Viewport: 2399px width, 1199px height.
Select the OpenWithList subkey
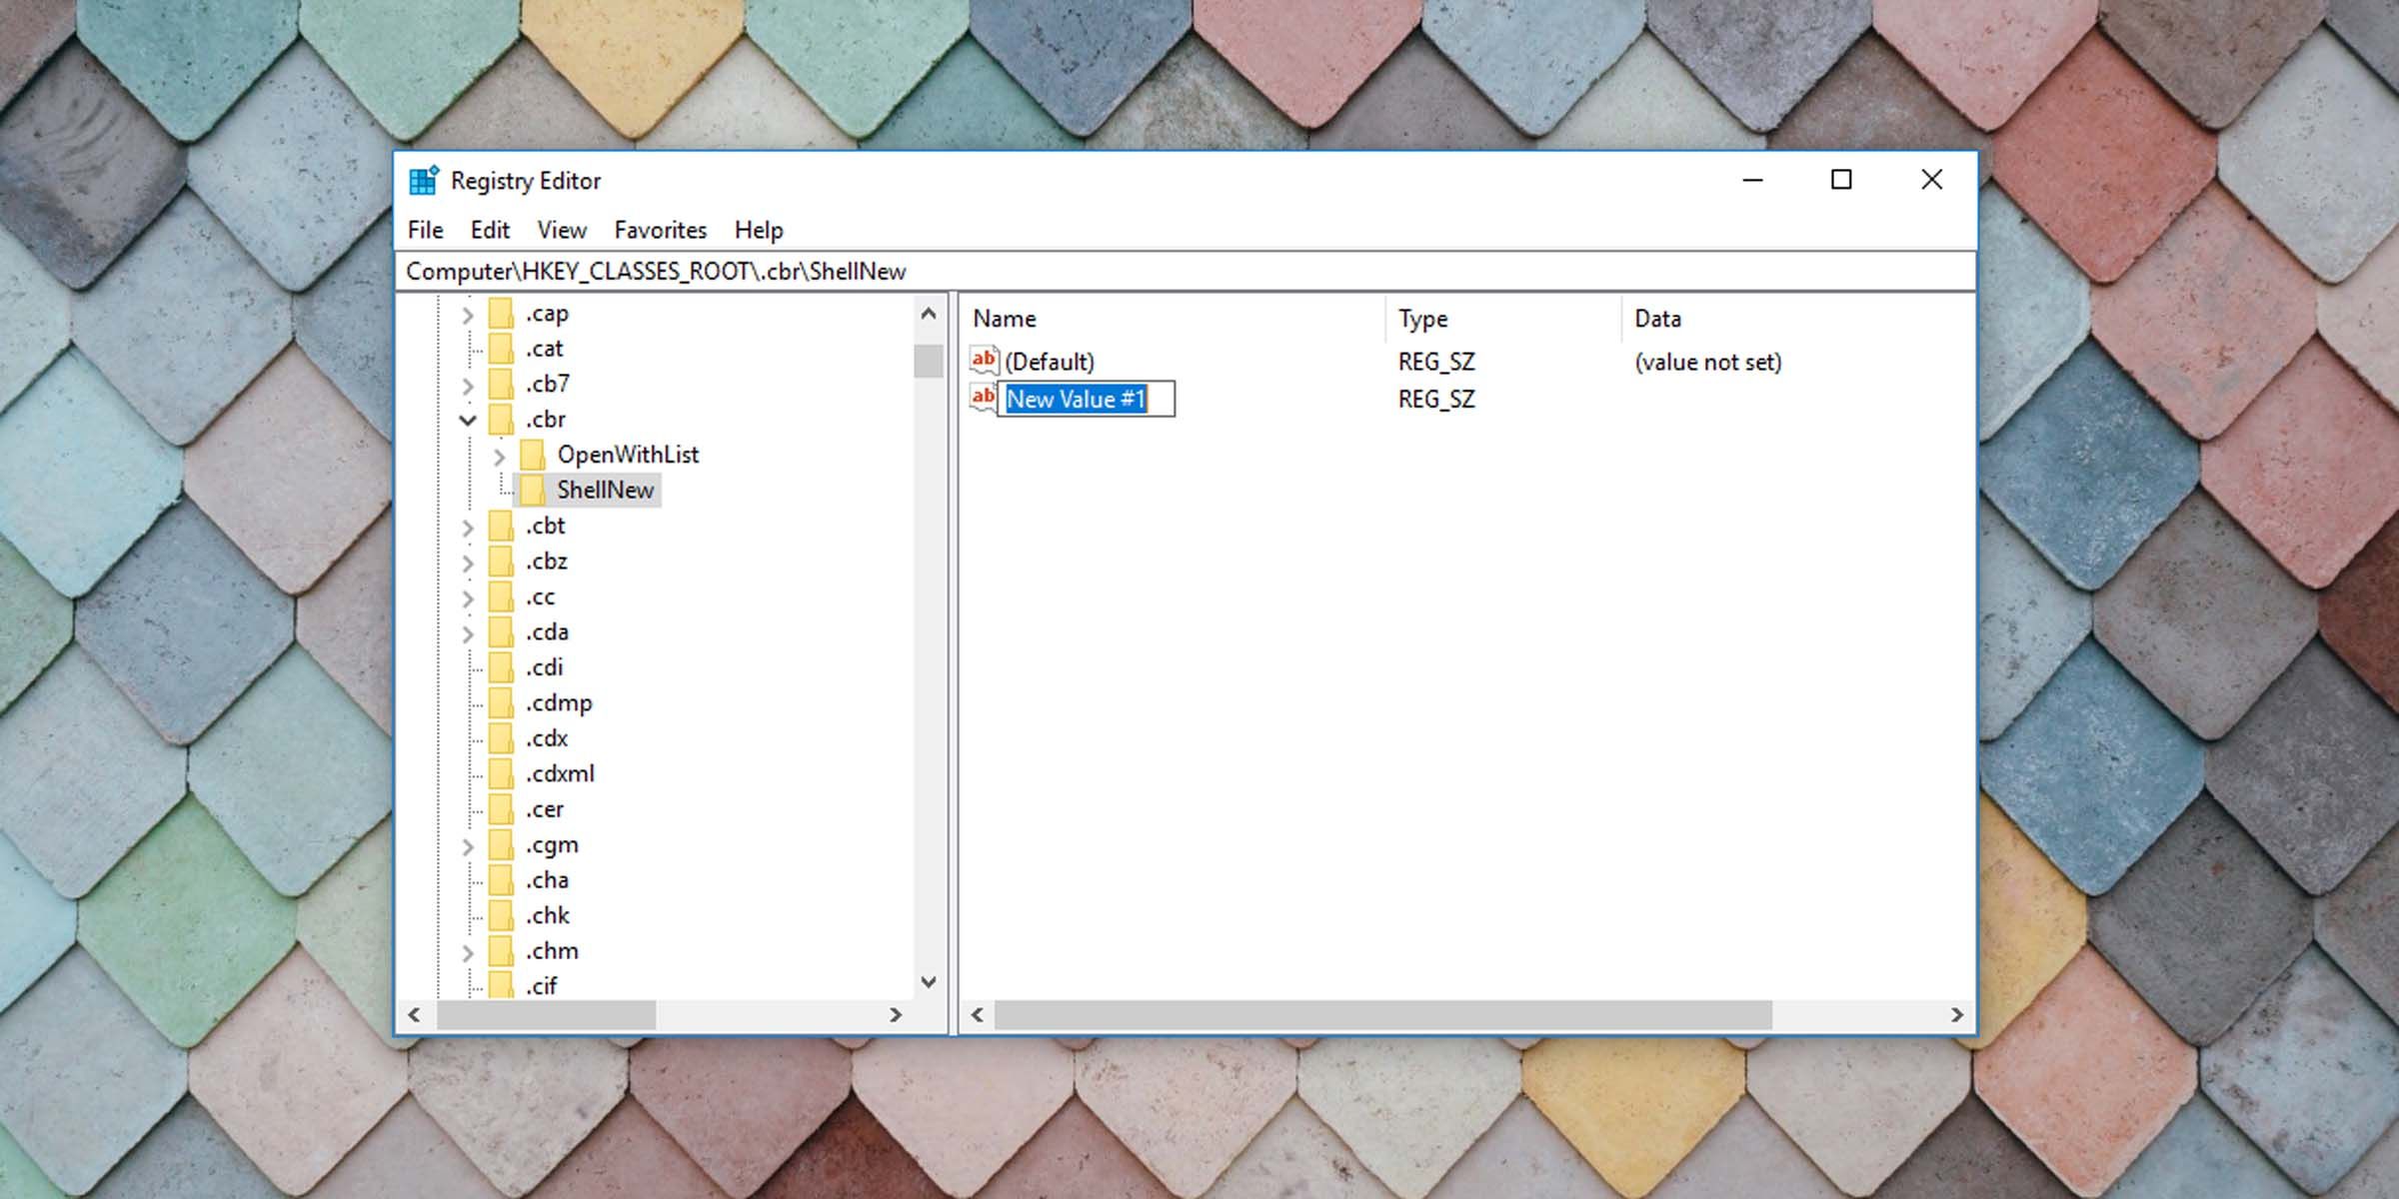coord(626,455)
